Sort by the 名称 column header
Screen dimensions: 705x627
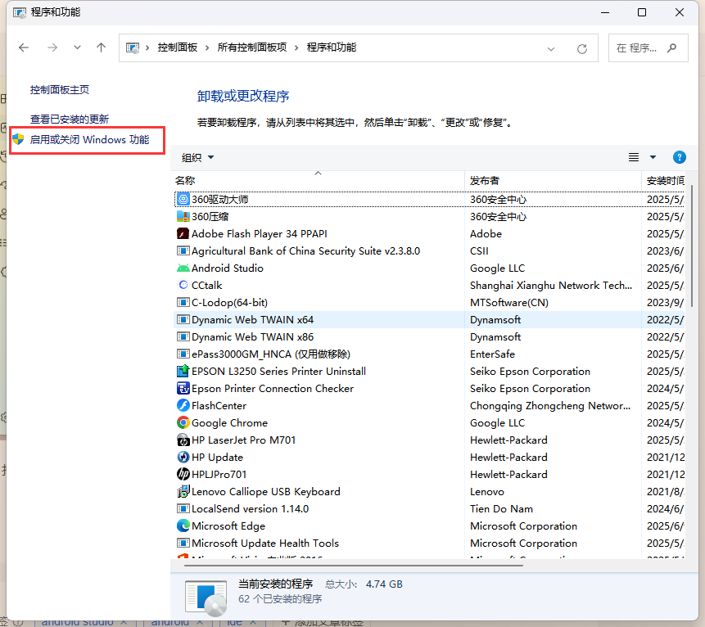319,180
